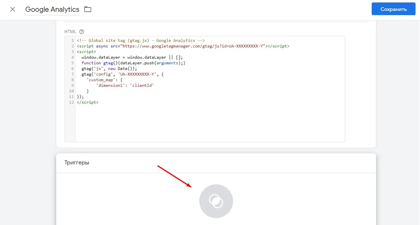The width and height of the screenshot is (420, 225).
Task: Click the script async src line of code
Action: click(183, 46)
